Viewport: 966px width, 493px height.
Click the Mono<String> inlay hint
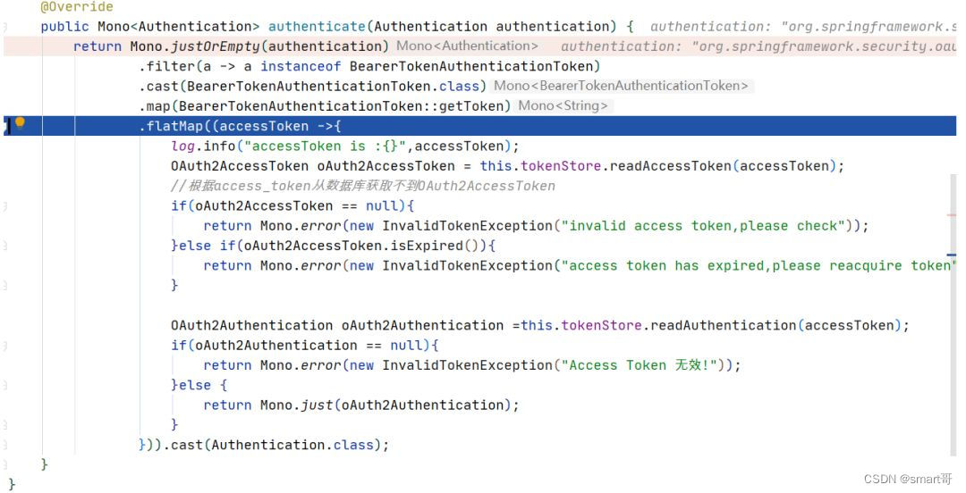563,105
